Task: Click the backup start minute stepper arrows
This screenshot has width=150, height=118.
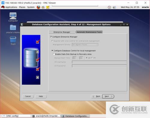Action: (84, 58)
